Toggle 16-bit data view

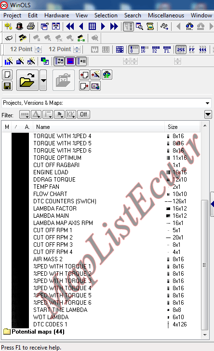point(145,49)
